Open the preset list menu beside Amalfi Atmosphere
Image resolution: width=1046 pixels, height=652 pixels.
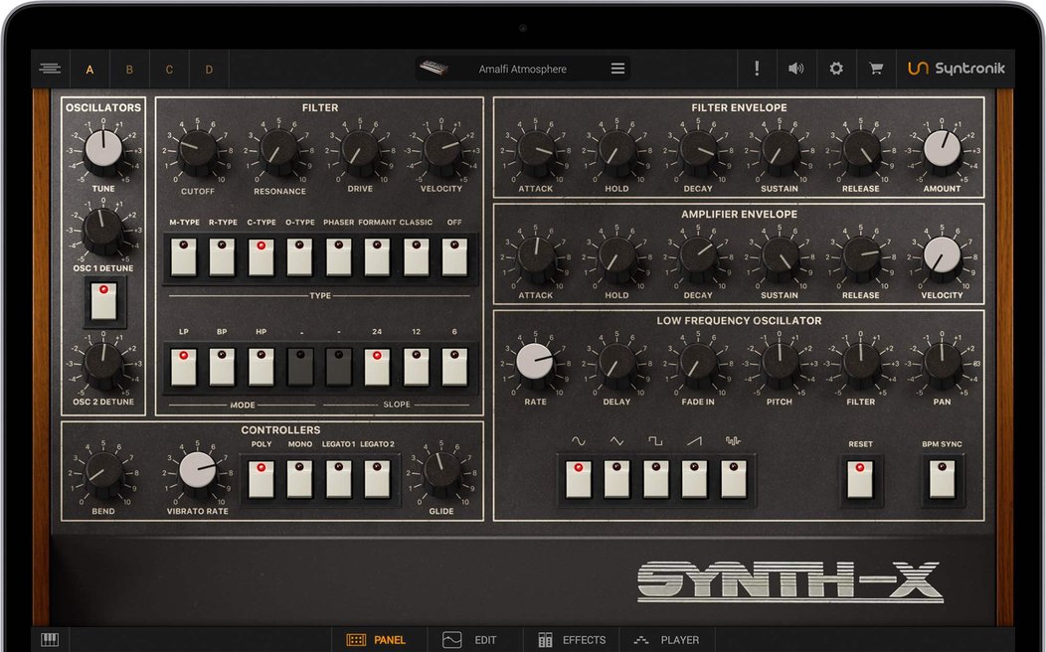tap(617, 69)
